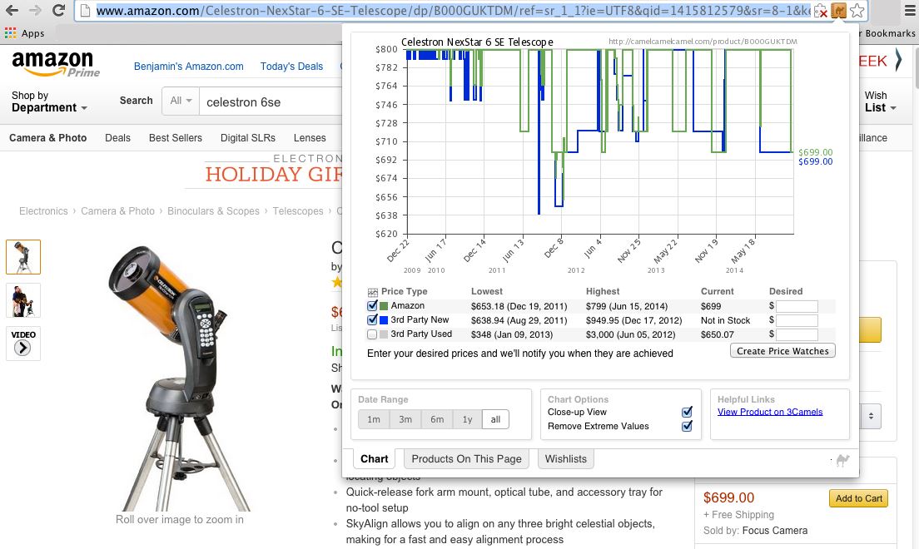Image resolution: width=919 pixels, height=549 pixels.
Task: Uncheck the 3rd Party New checkbox
Action: pos(372,320)
